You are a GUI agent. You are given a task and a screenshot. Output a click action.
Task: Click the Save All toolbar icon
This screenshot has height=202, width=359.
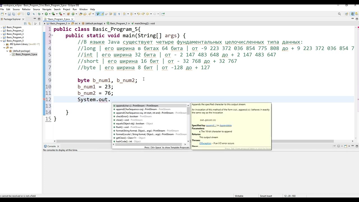[x=13, y=14]
